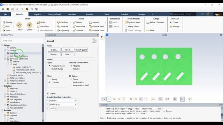Expand Cell Zone Conditions node
The image size is (223, 125).
coord(5,56)
